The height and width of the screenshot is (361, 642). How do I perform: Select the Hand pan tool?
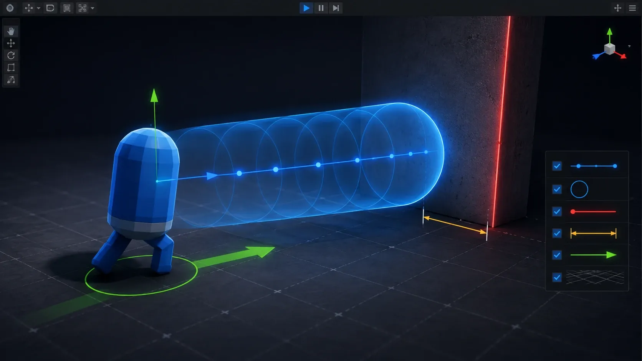[11, 31]
